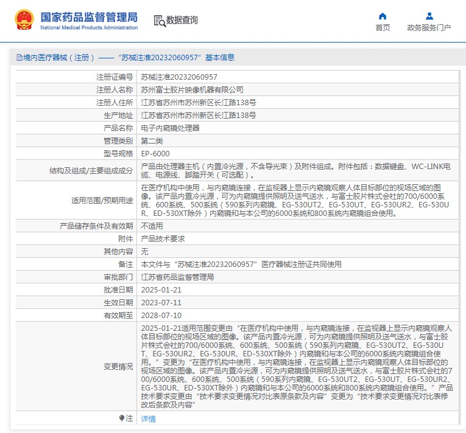Image resolution: width=466 pixels, height=433 pixels.
Task: Click the home house icon above 首页
Action: (x=383, y=16)
